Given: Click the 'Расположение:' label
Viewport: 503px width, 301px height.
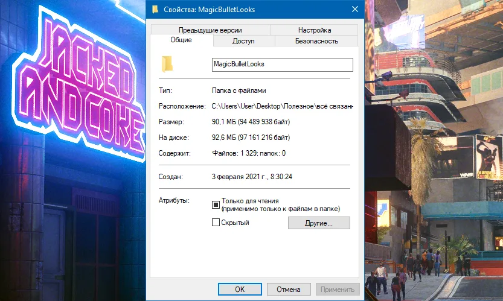Looking at the screenshot, I should tap(182, 106).
